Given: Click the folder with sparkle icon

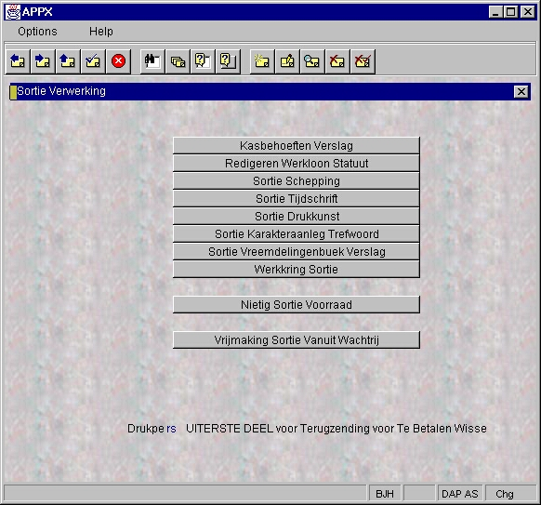Looking at the screenshot, I should 262,61.
